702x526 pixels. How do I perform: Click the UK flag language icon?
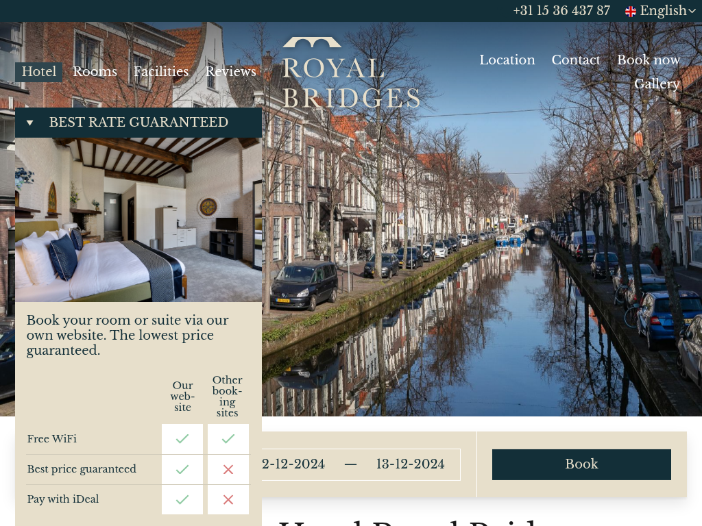(x=631, y=11)
